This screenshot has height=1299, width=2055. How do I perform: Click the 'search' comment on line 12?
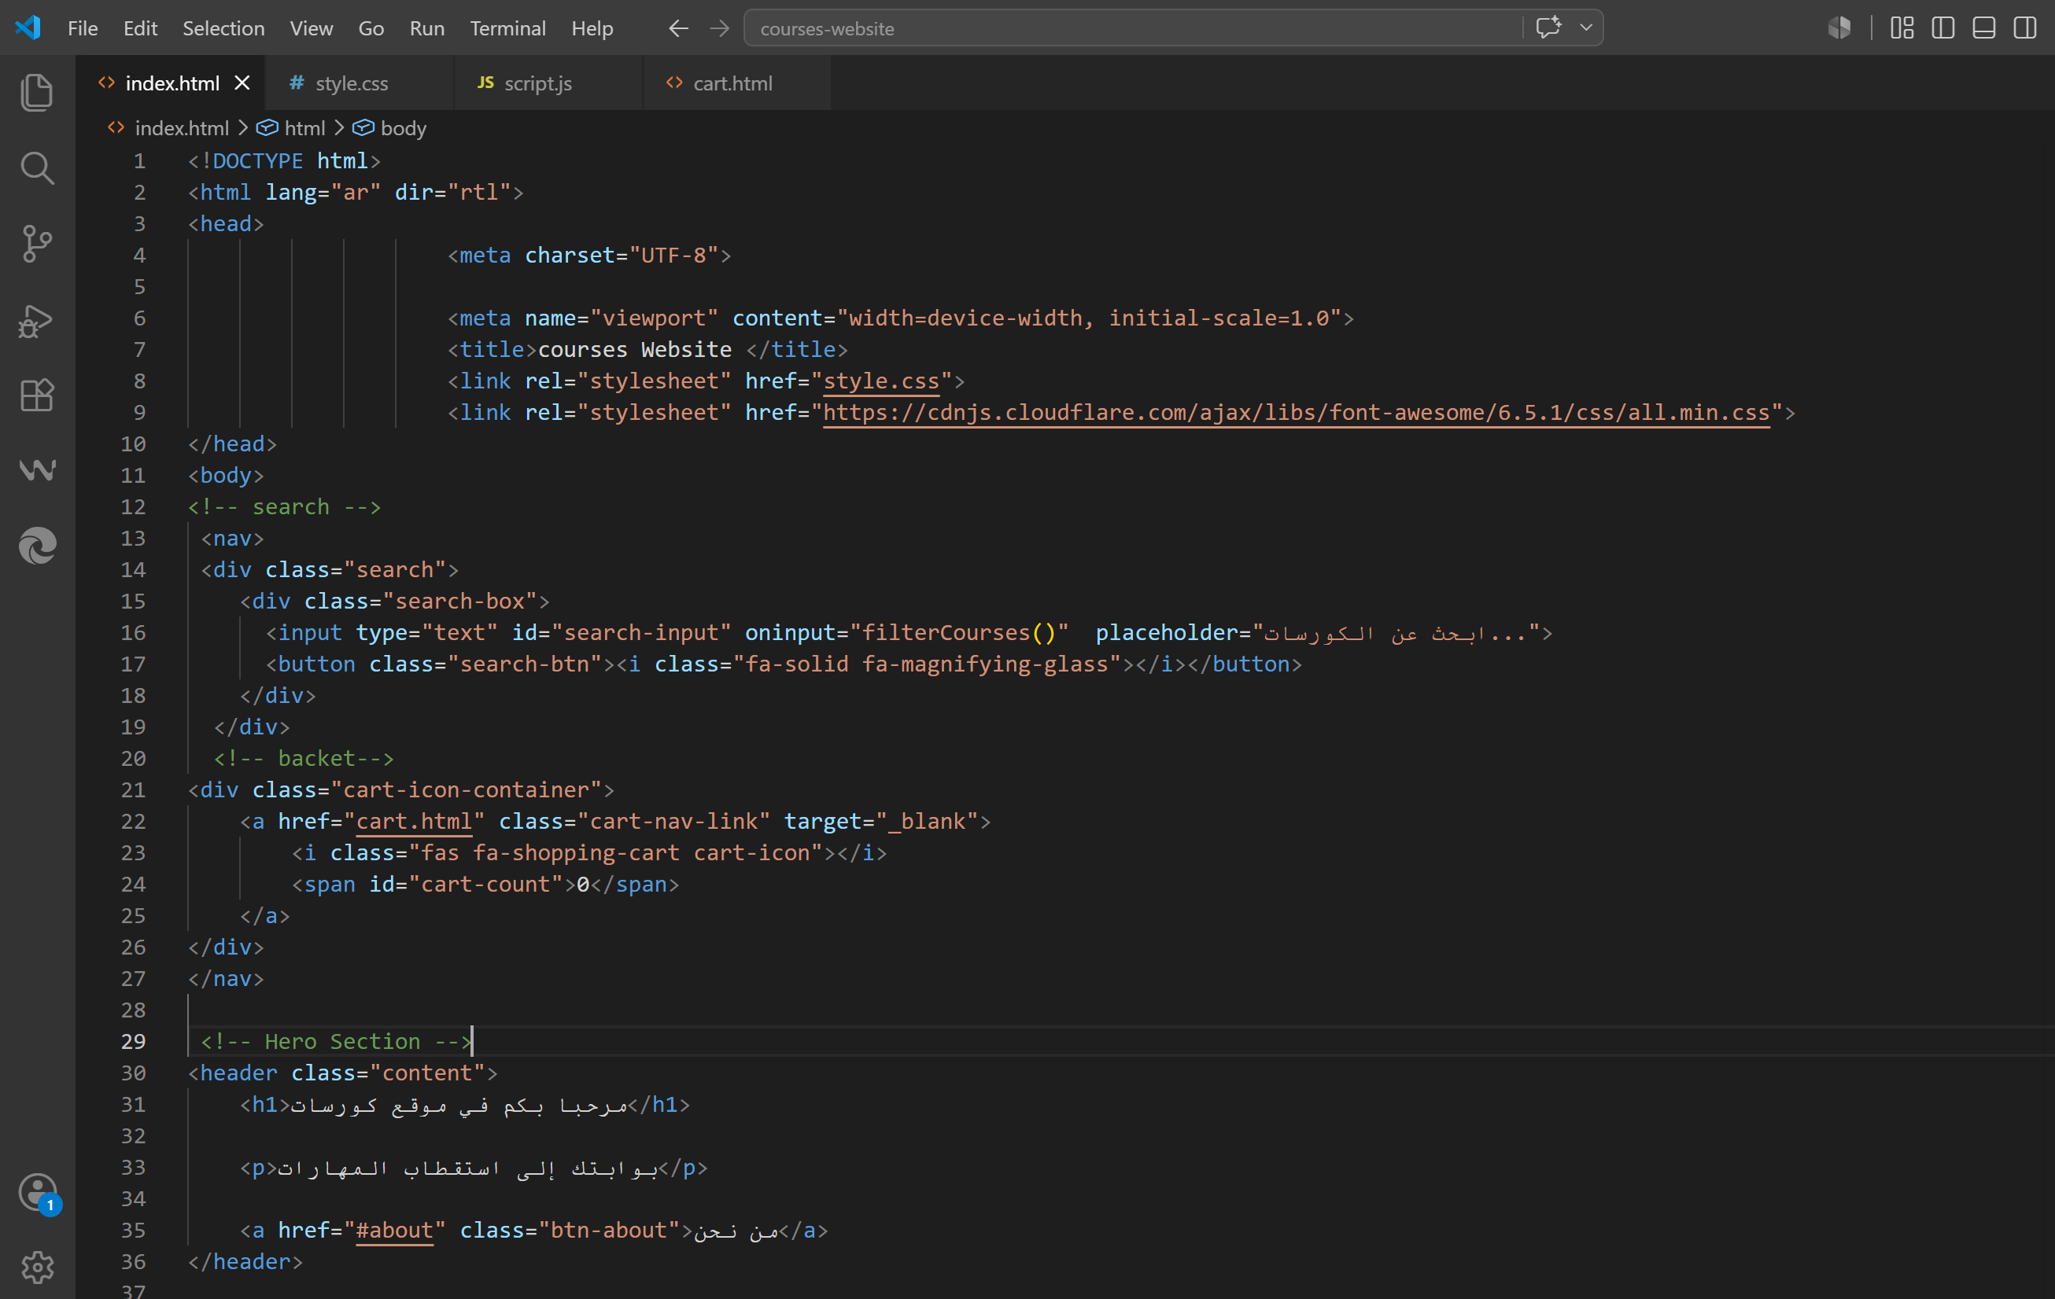[x=284, y=506]
